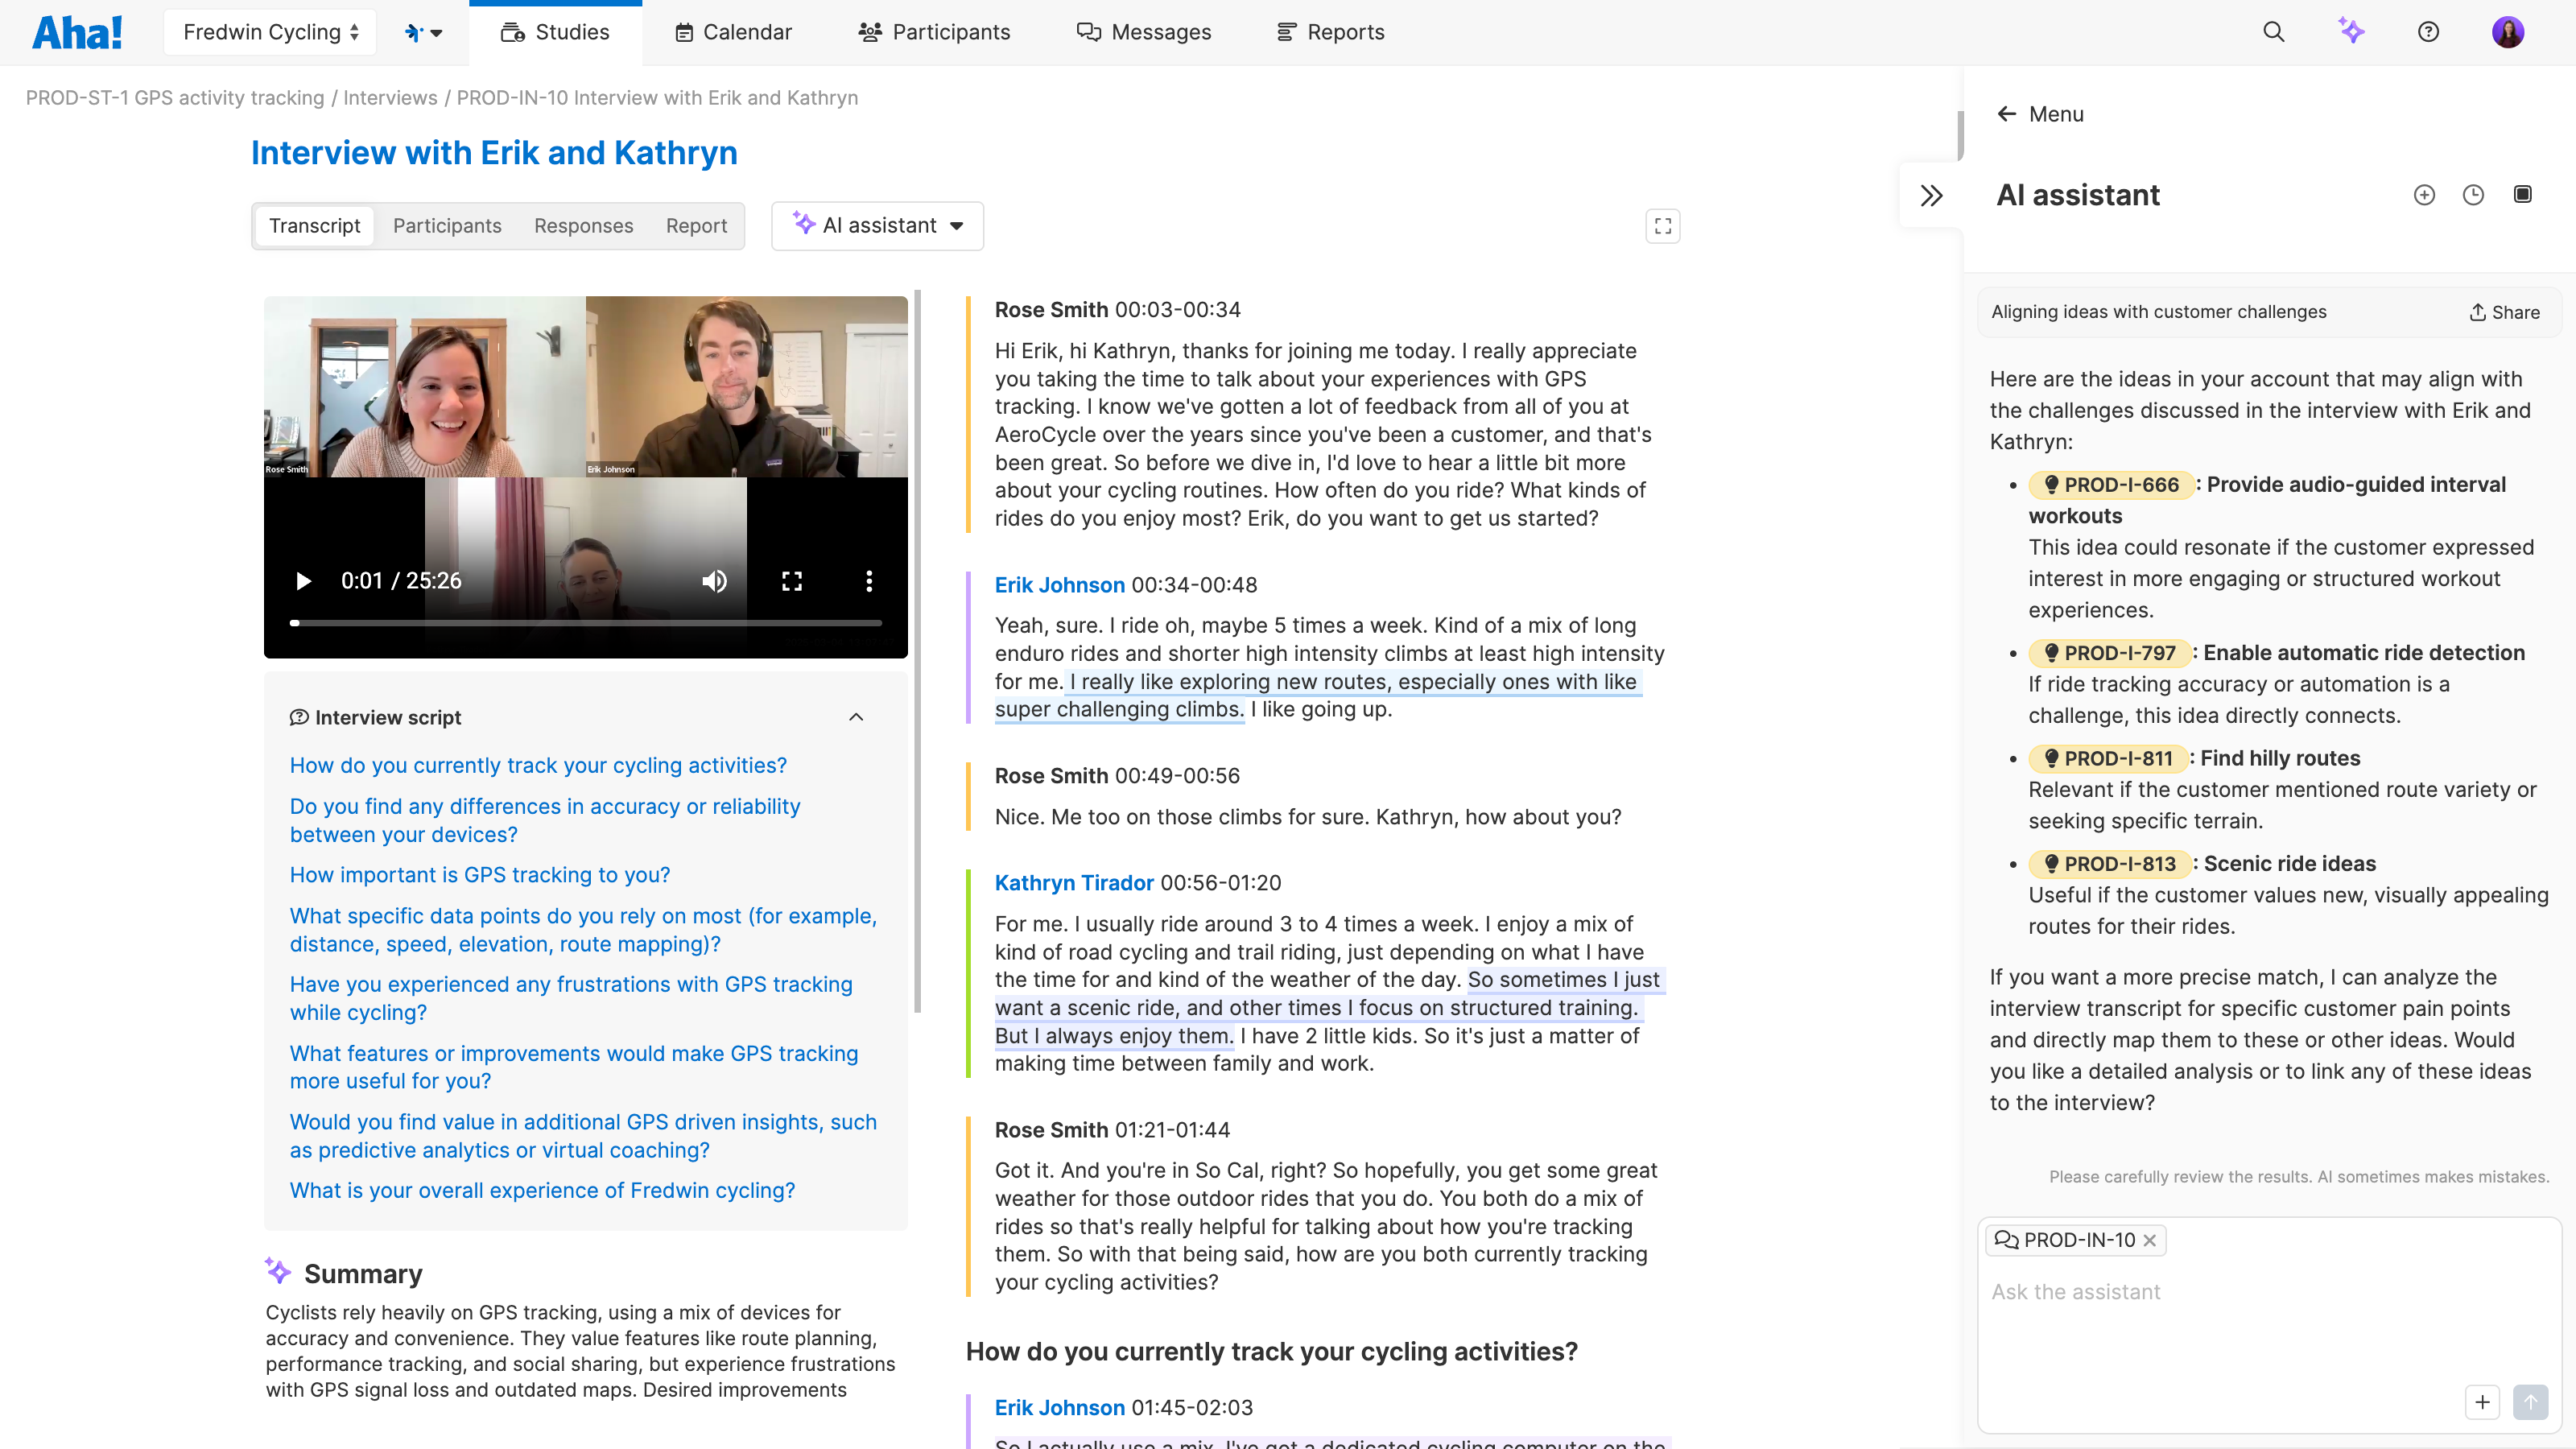2576x1449 pixels.
Task: Open help via the question mark icon
Action: tap(2429, 31)
